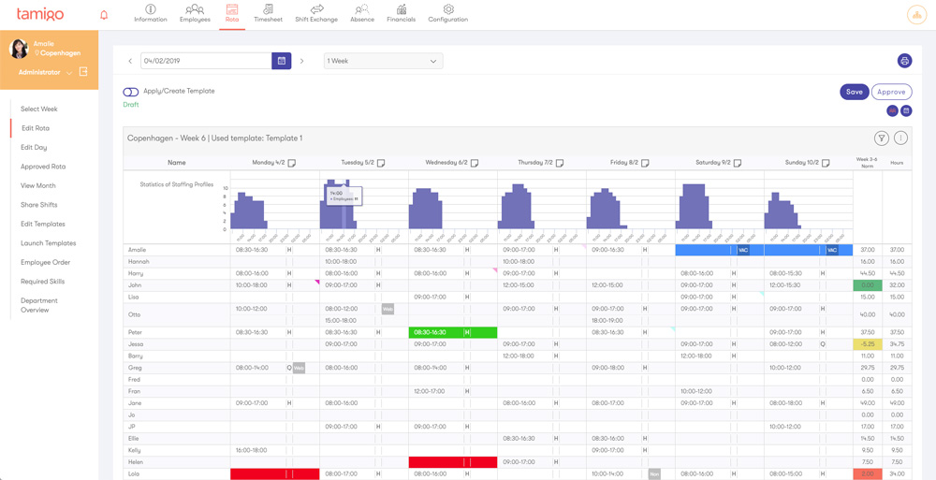This screenshot has height=480, width=936.
Task: Click the print rota icon
Action: tap(904, 61)
